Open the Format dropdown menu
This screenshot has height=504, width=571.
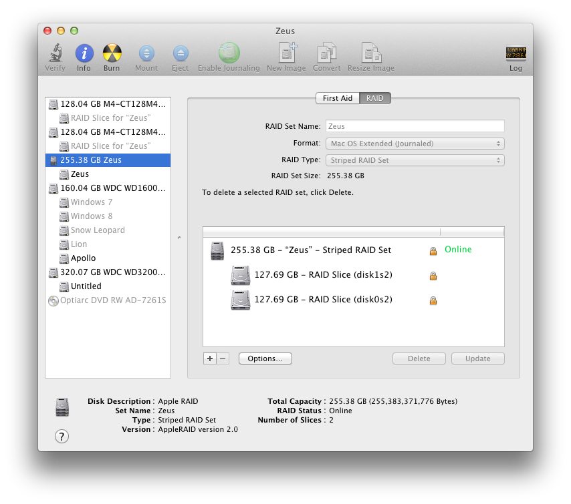click(415, 144)
